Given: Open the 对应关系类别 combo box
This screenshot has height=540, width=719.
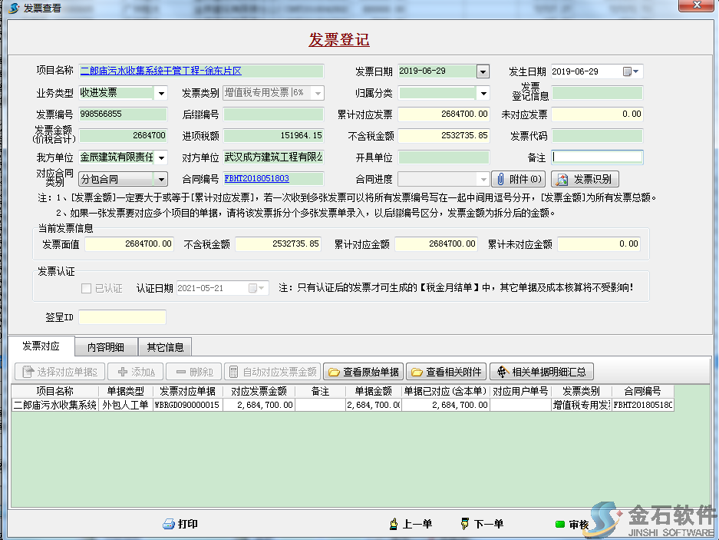Looking at the screenshot, I should pos(160,179).
